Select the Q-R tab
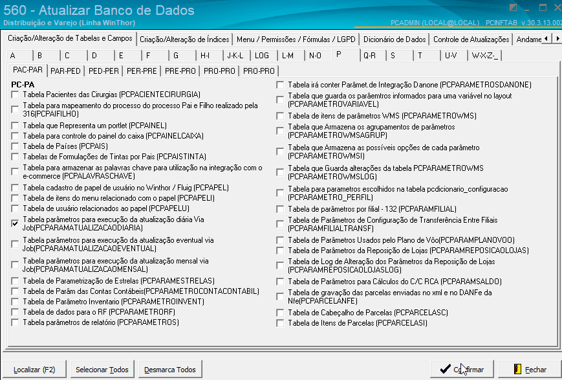Screen dimensions: 562x380 [373, 56]
